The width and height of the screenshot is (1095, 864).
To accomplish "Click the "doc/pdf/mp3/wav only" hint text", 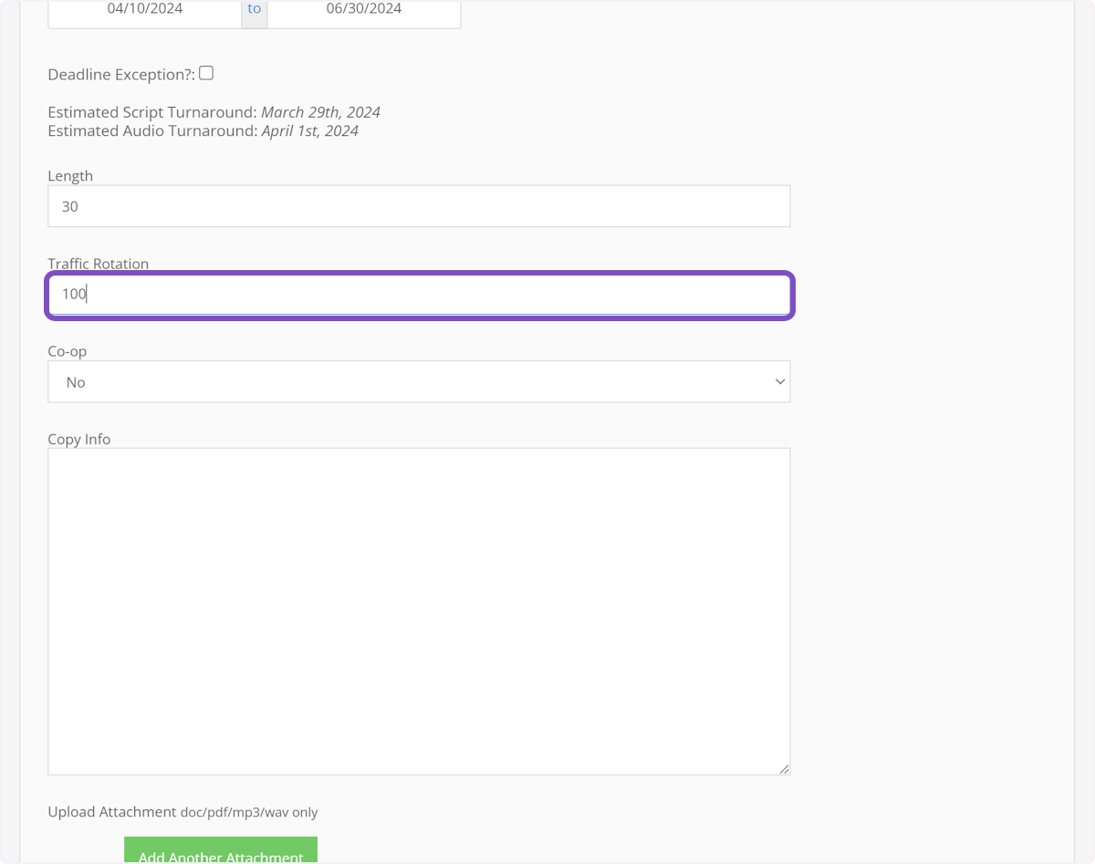I will tap(249, 812).
